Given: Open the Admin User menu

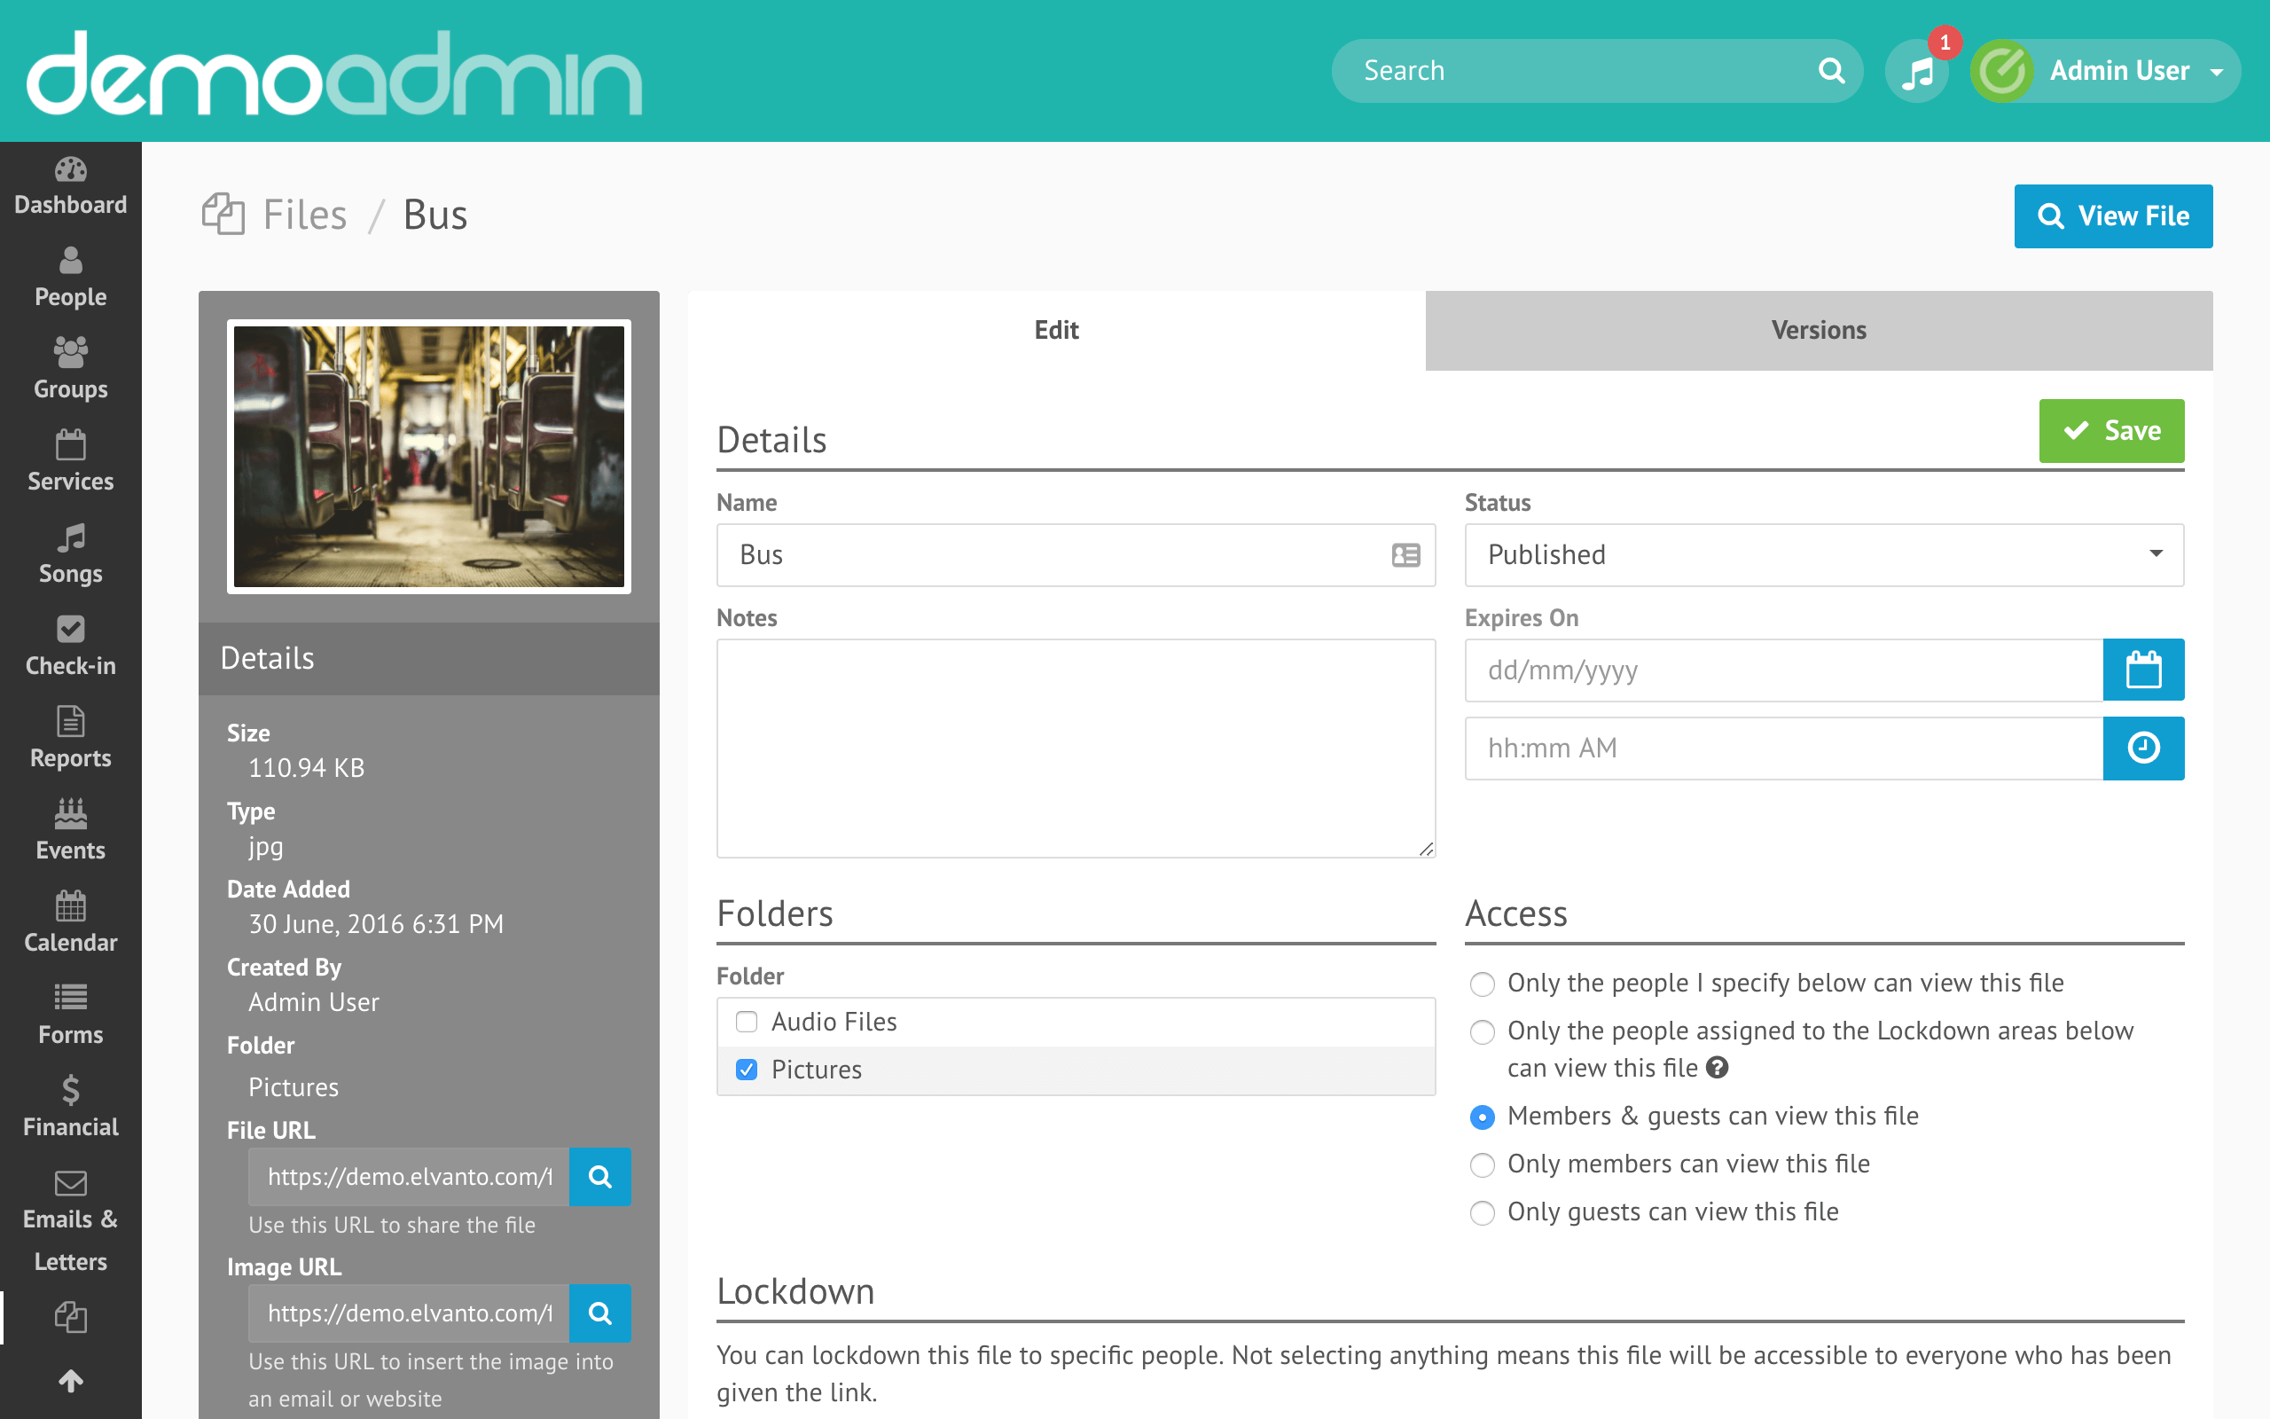Looking at the screenshot, I should (2118, 71).
